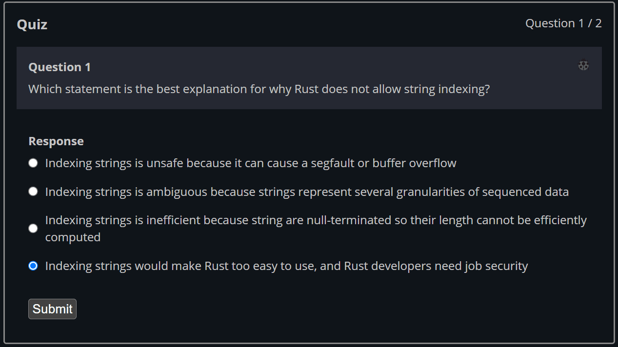This screenshot has height=347, width=618.
Task: Choose the 'ambiguous' granularities radio button
Action: click(33, 192)
